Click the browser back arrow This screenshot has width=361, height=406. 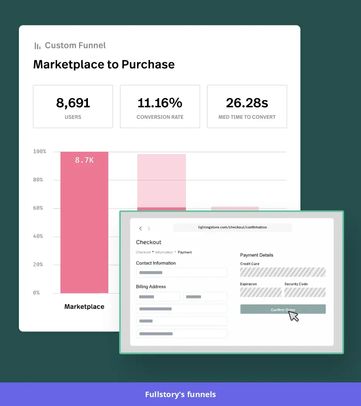[140, 228]
